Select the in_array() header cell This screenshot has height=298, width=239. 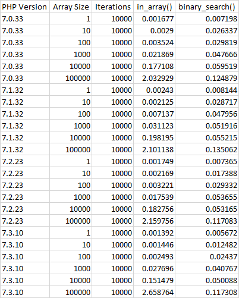point(155,7)
